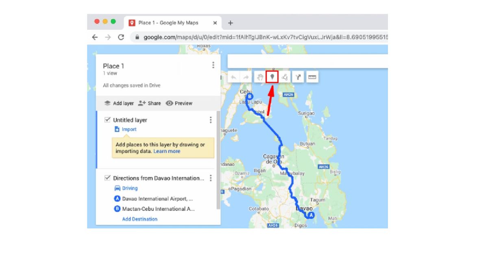Viewport: 488px width, 254px height.
Task: Click 'All changes saved in Drive' text
Action: point(132,85)
